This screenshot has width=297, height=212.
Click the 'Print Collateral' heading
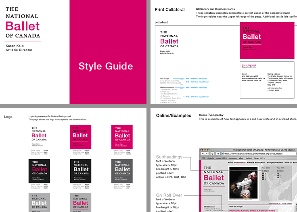pyautogui.click(x=169, y=10)
